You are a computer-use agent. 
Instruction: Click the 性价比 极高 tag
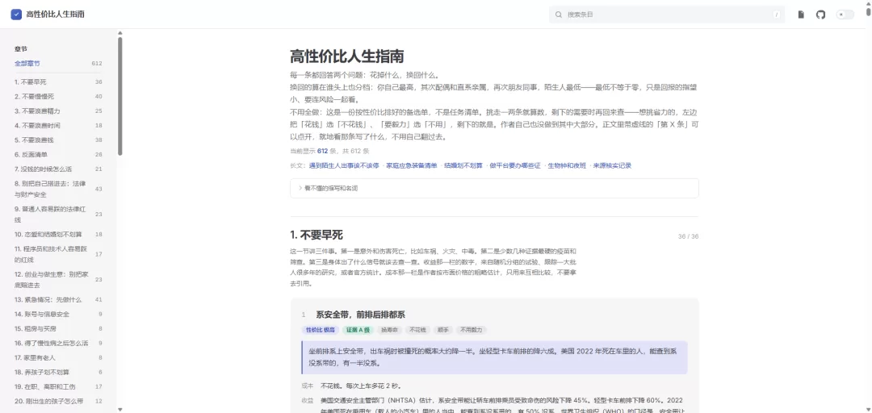coord(321,330)
